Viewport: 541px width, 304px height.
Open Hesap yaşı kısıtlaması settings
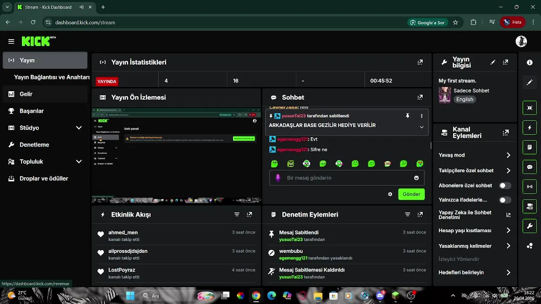(508, 231)
